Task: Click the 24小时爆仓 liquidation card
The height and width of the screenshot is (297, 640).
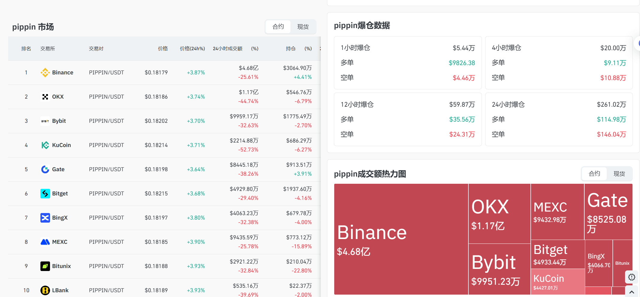Action: (x=559, y=119)
